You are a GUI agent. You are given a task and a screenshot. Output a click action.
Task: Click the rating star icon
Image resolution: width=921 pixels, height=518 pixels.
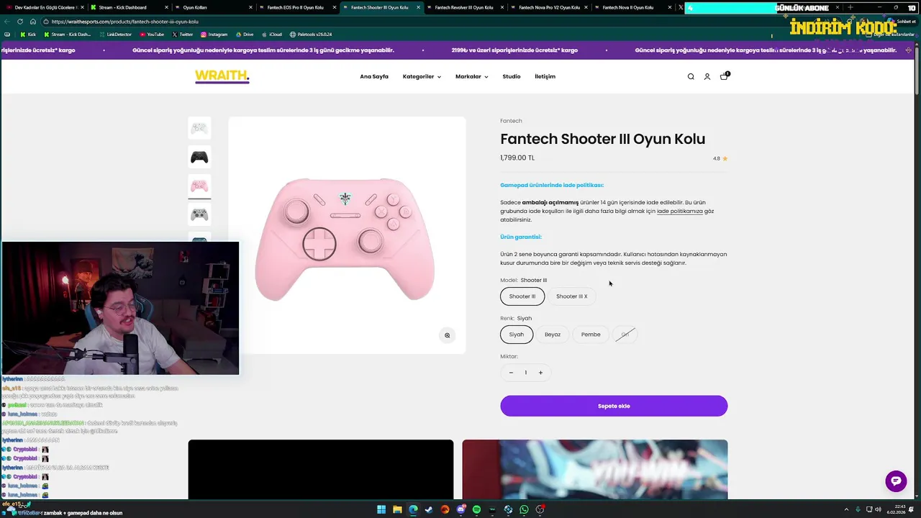pos(725,158)
